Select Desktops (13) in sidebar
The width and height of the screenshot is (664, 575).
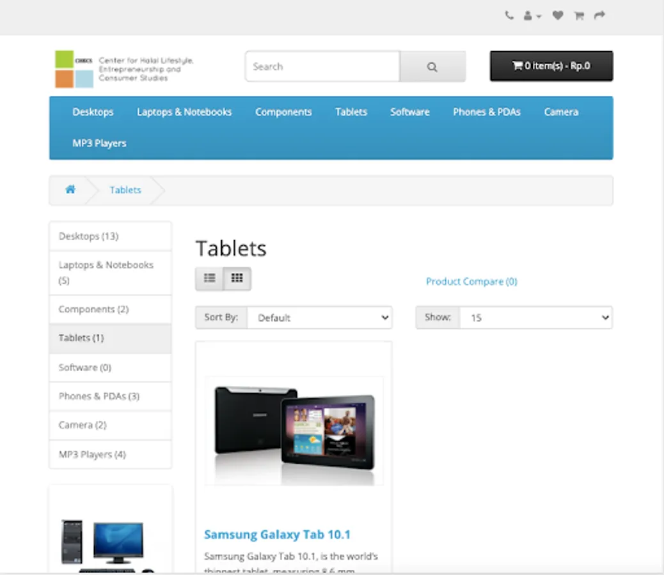pyautogui.click(x=110, y=236)
